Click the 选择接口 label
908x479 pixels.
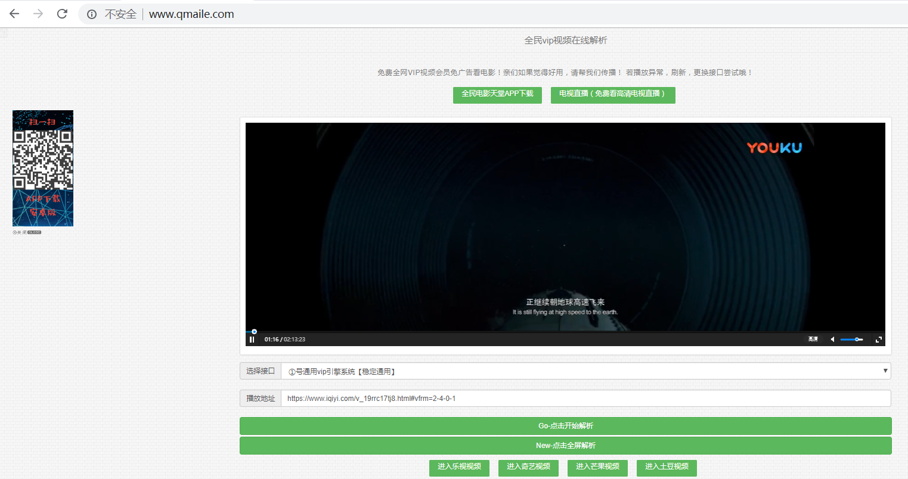261,371
